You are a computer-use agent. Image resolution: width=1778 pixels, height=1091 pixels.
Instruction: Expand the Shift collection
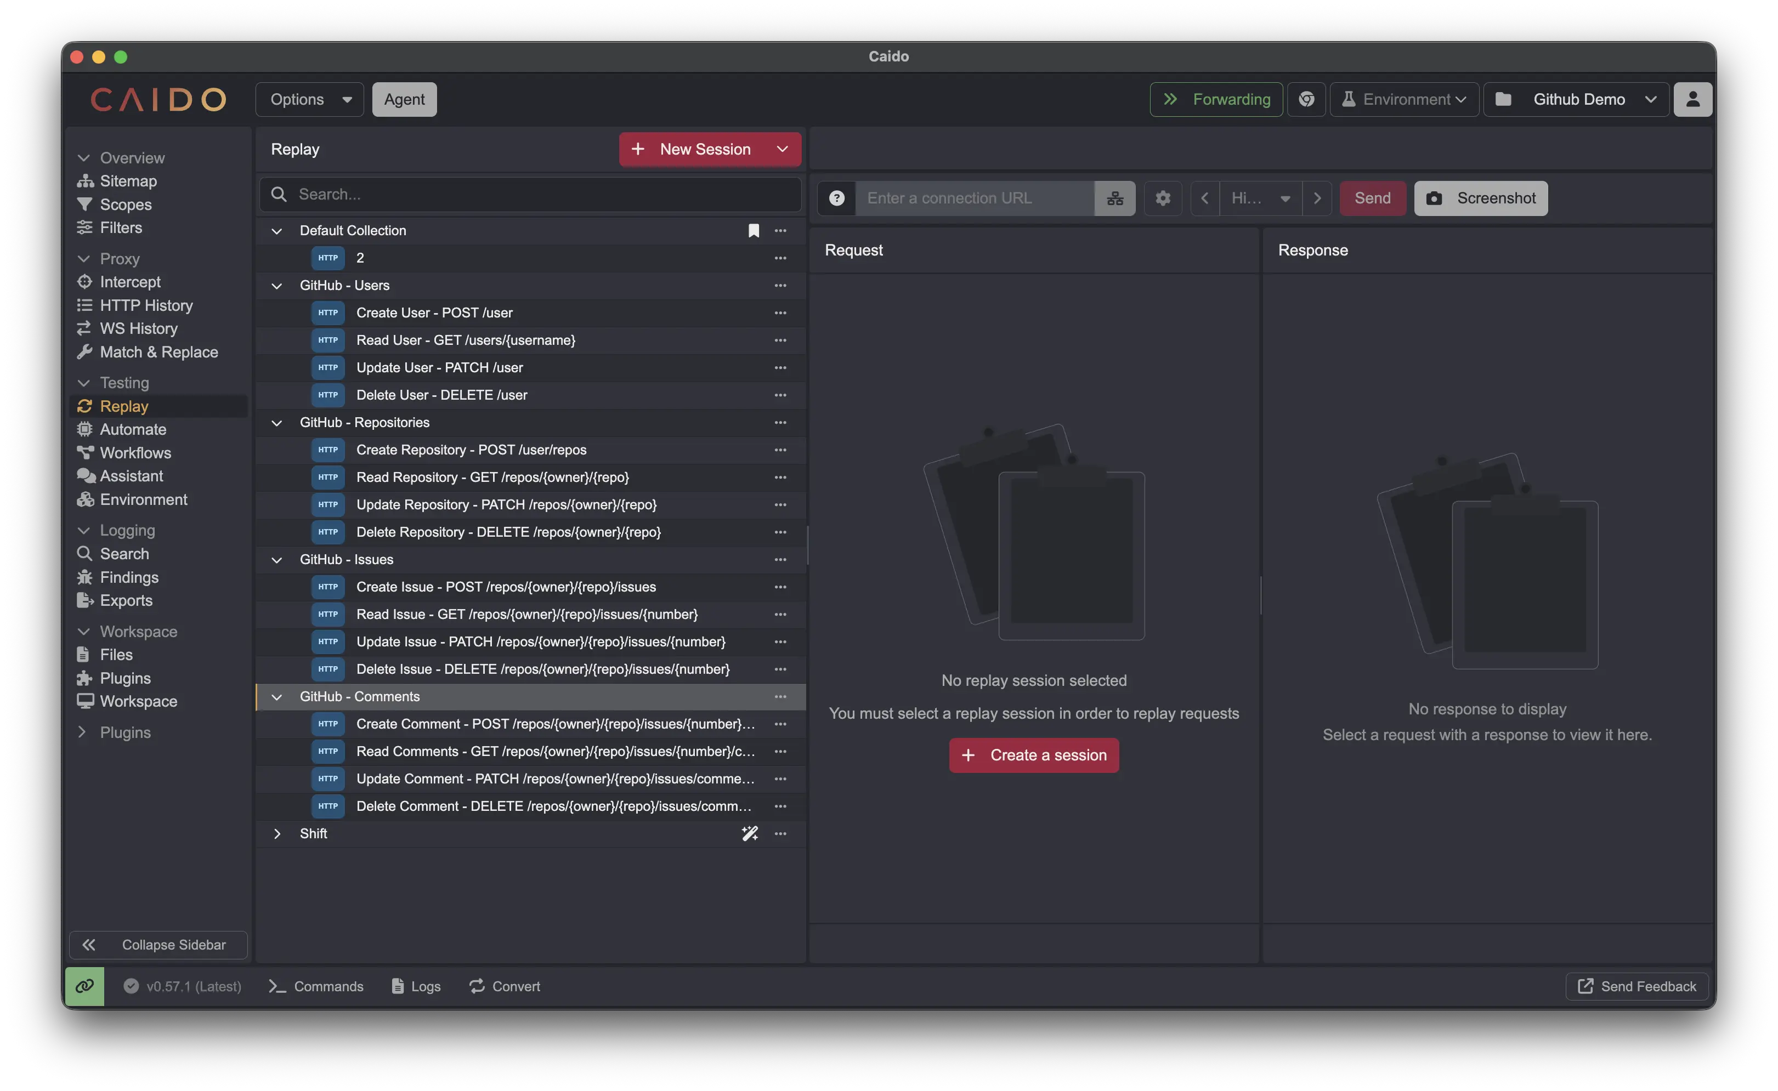[276, 833]
